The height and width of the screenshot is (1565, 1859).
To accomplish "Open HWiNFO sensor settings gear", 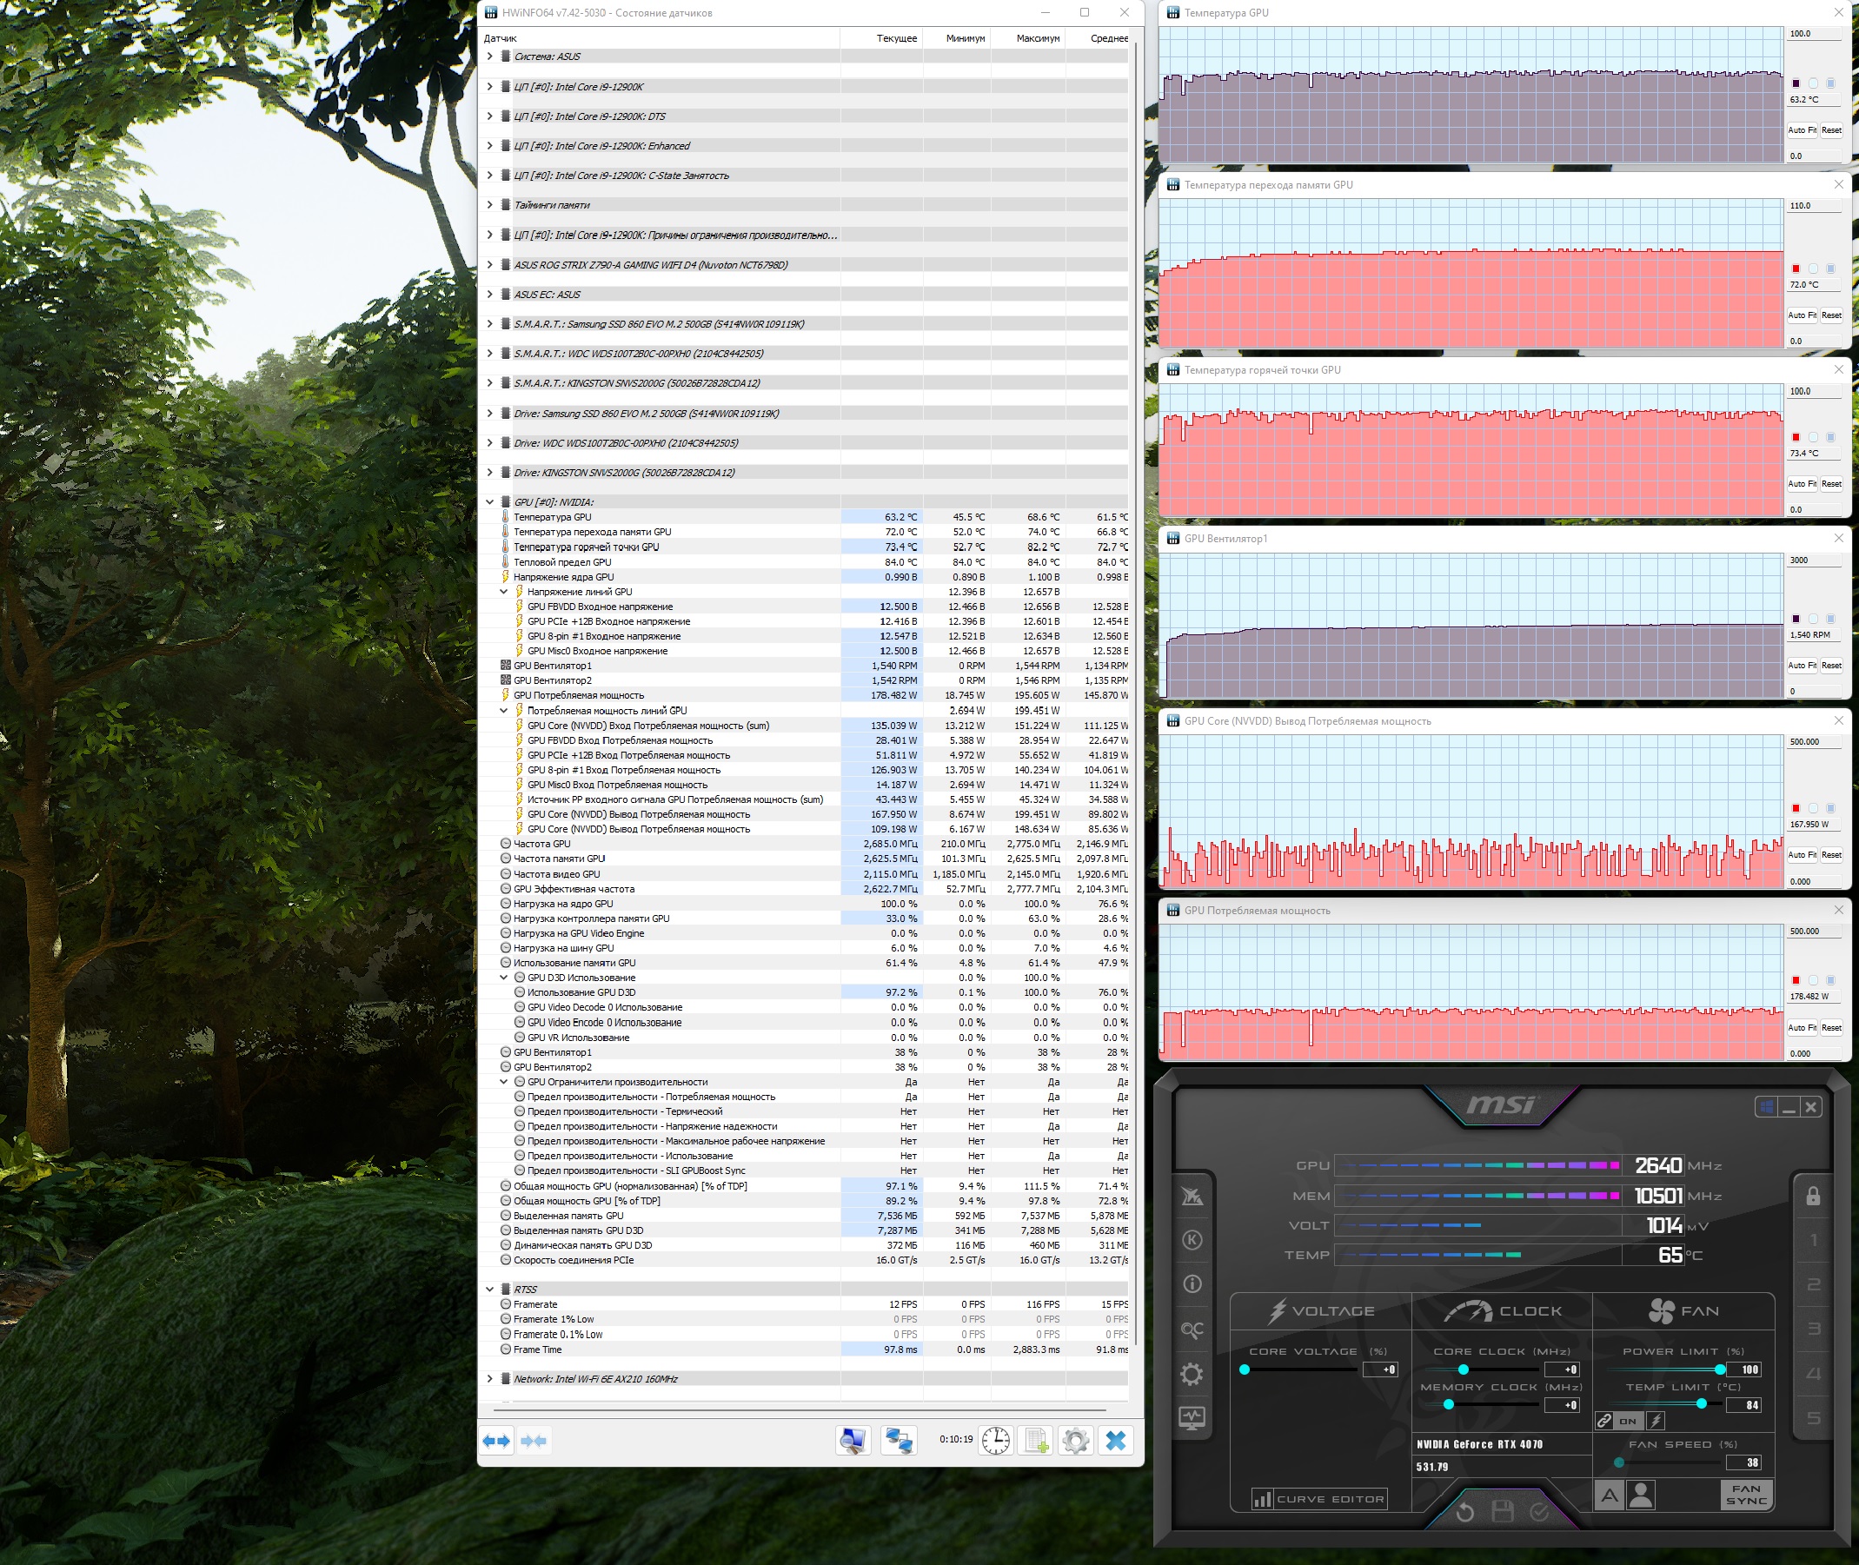I will 1075,1440.
